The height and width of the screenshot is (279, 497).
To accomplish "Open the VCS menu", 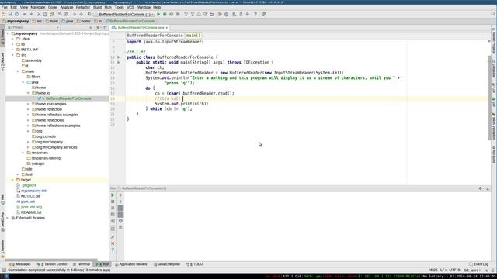I will (130, 7).
